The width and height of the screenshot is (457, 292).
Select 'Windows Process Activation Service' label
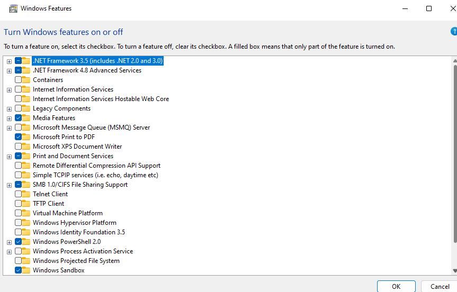pyautogui.click(x=83, y=251)
